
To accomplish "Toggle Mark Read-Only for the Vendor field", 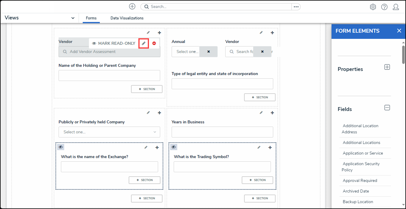I will [113, 43].
